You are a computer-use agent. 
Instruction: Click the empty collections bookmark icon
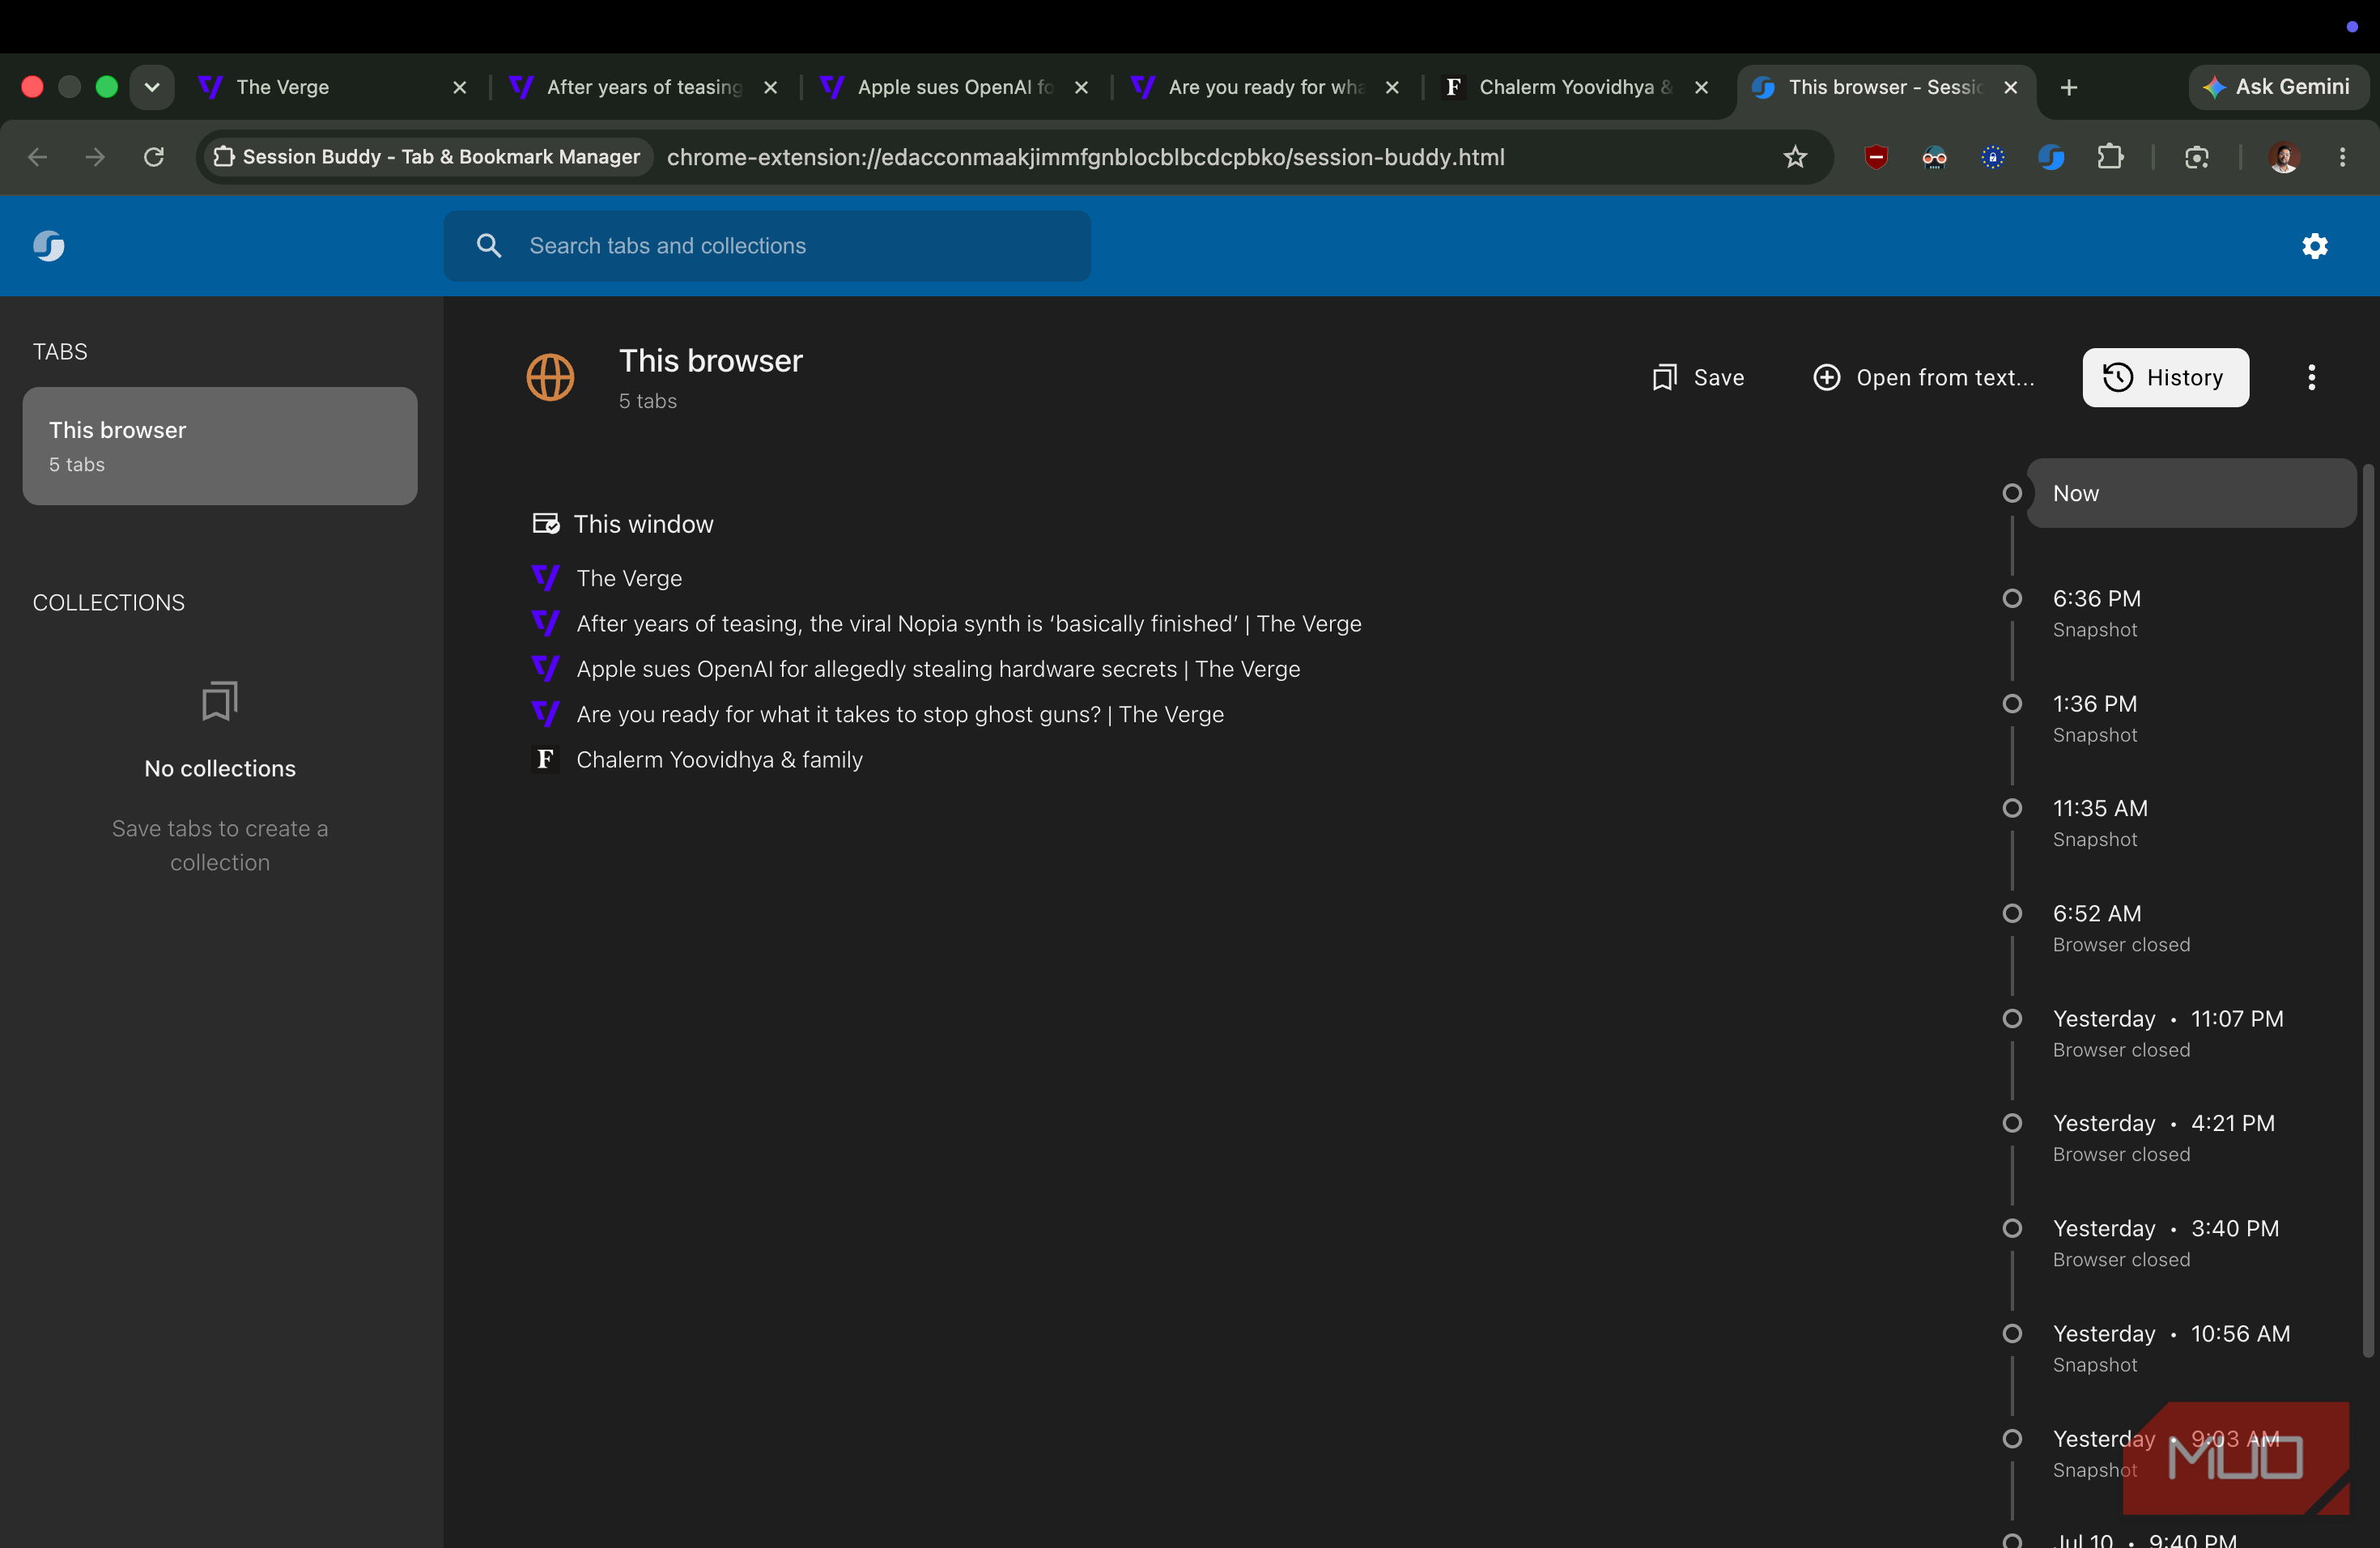(219, 700)
